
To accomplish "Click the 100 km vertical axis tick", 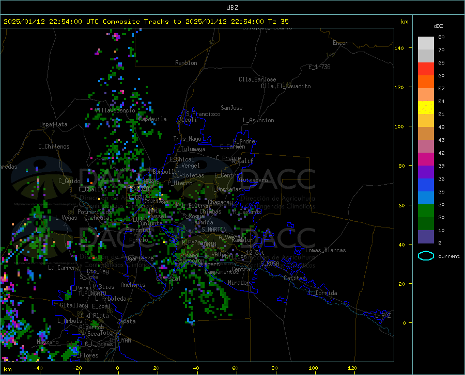I will point(399,126).
